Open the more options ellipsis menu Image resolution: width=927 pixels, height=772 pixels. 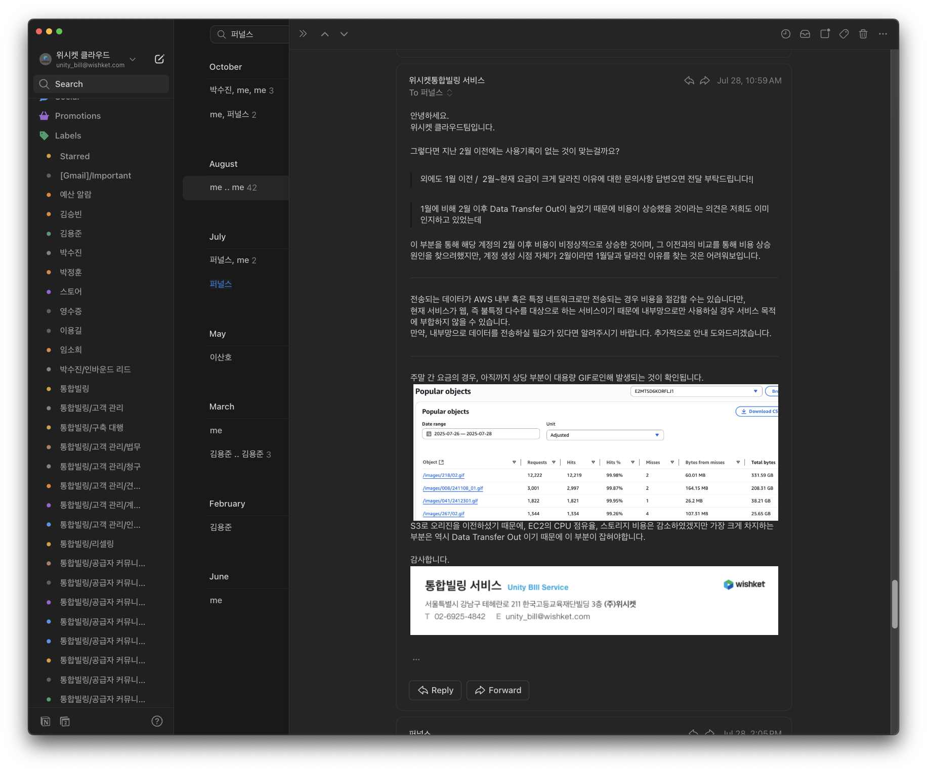(x=883, y=34)
